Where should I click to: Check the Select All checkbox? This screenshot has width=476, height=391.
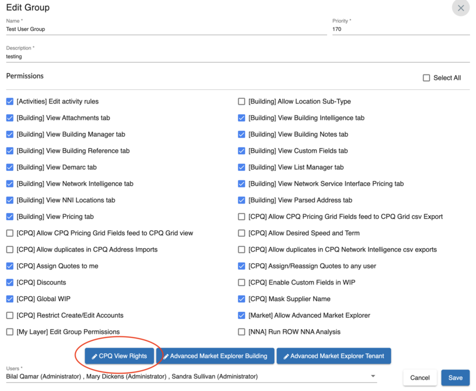pos(426,78)
